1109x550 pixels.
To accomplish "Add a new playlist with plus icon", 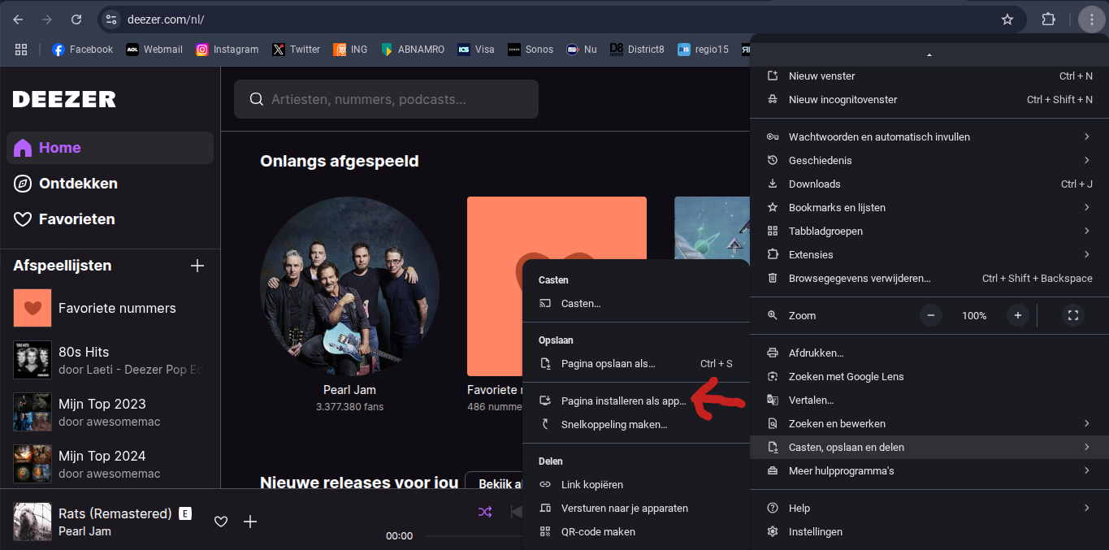I will 197,266.
